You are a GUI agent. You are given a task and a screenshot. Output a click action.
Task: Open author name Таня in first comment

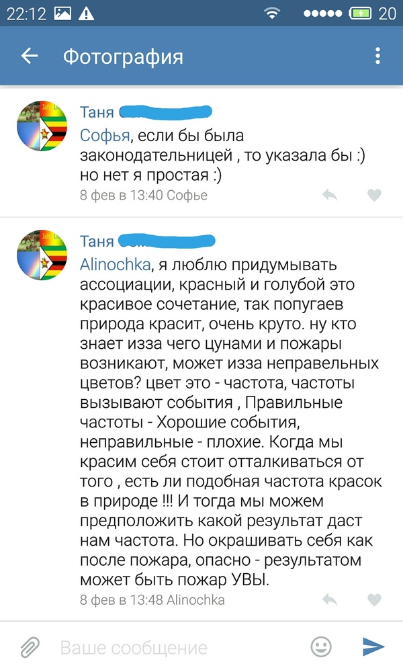pyautogui.click(x=97, y=112)
